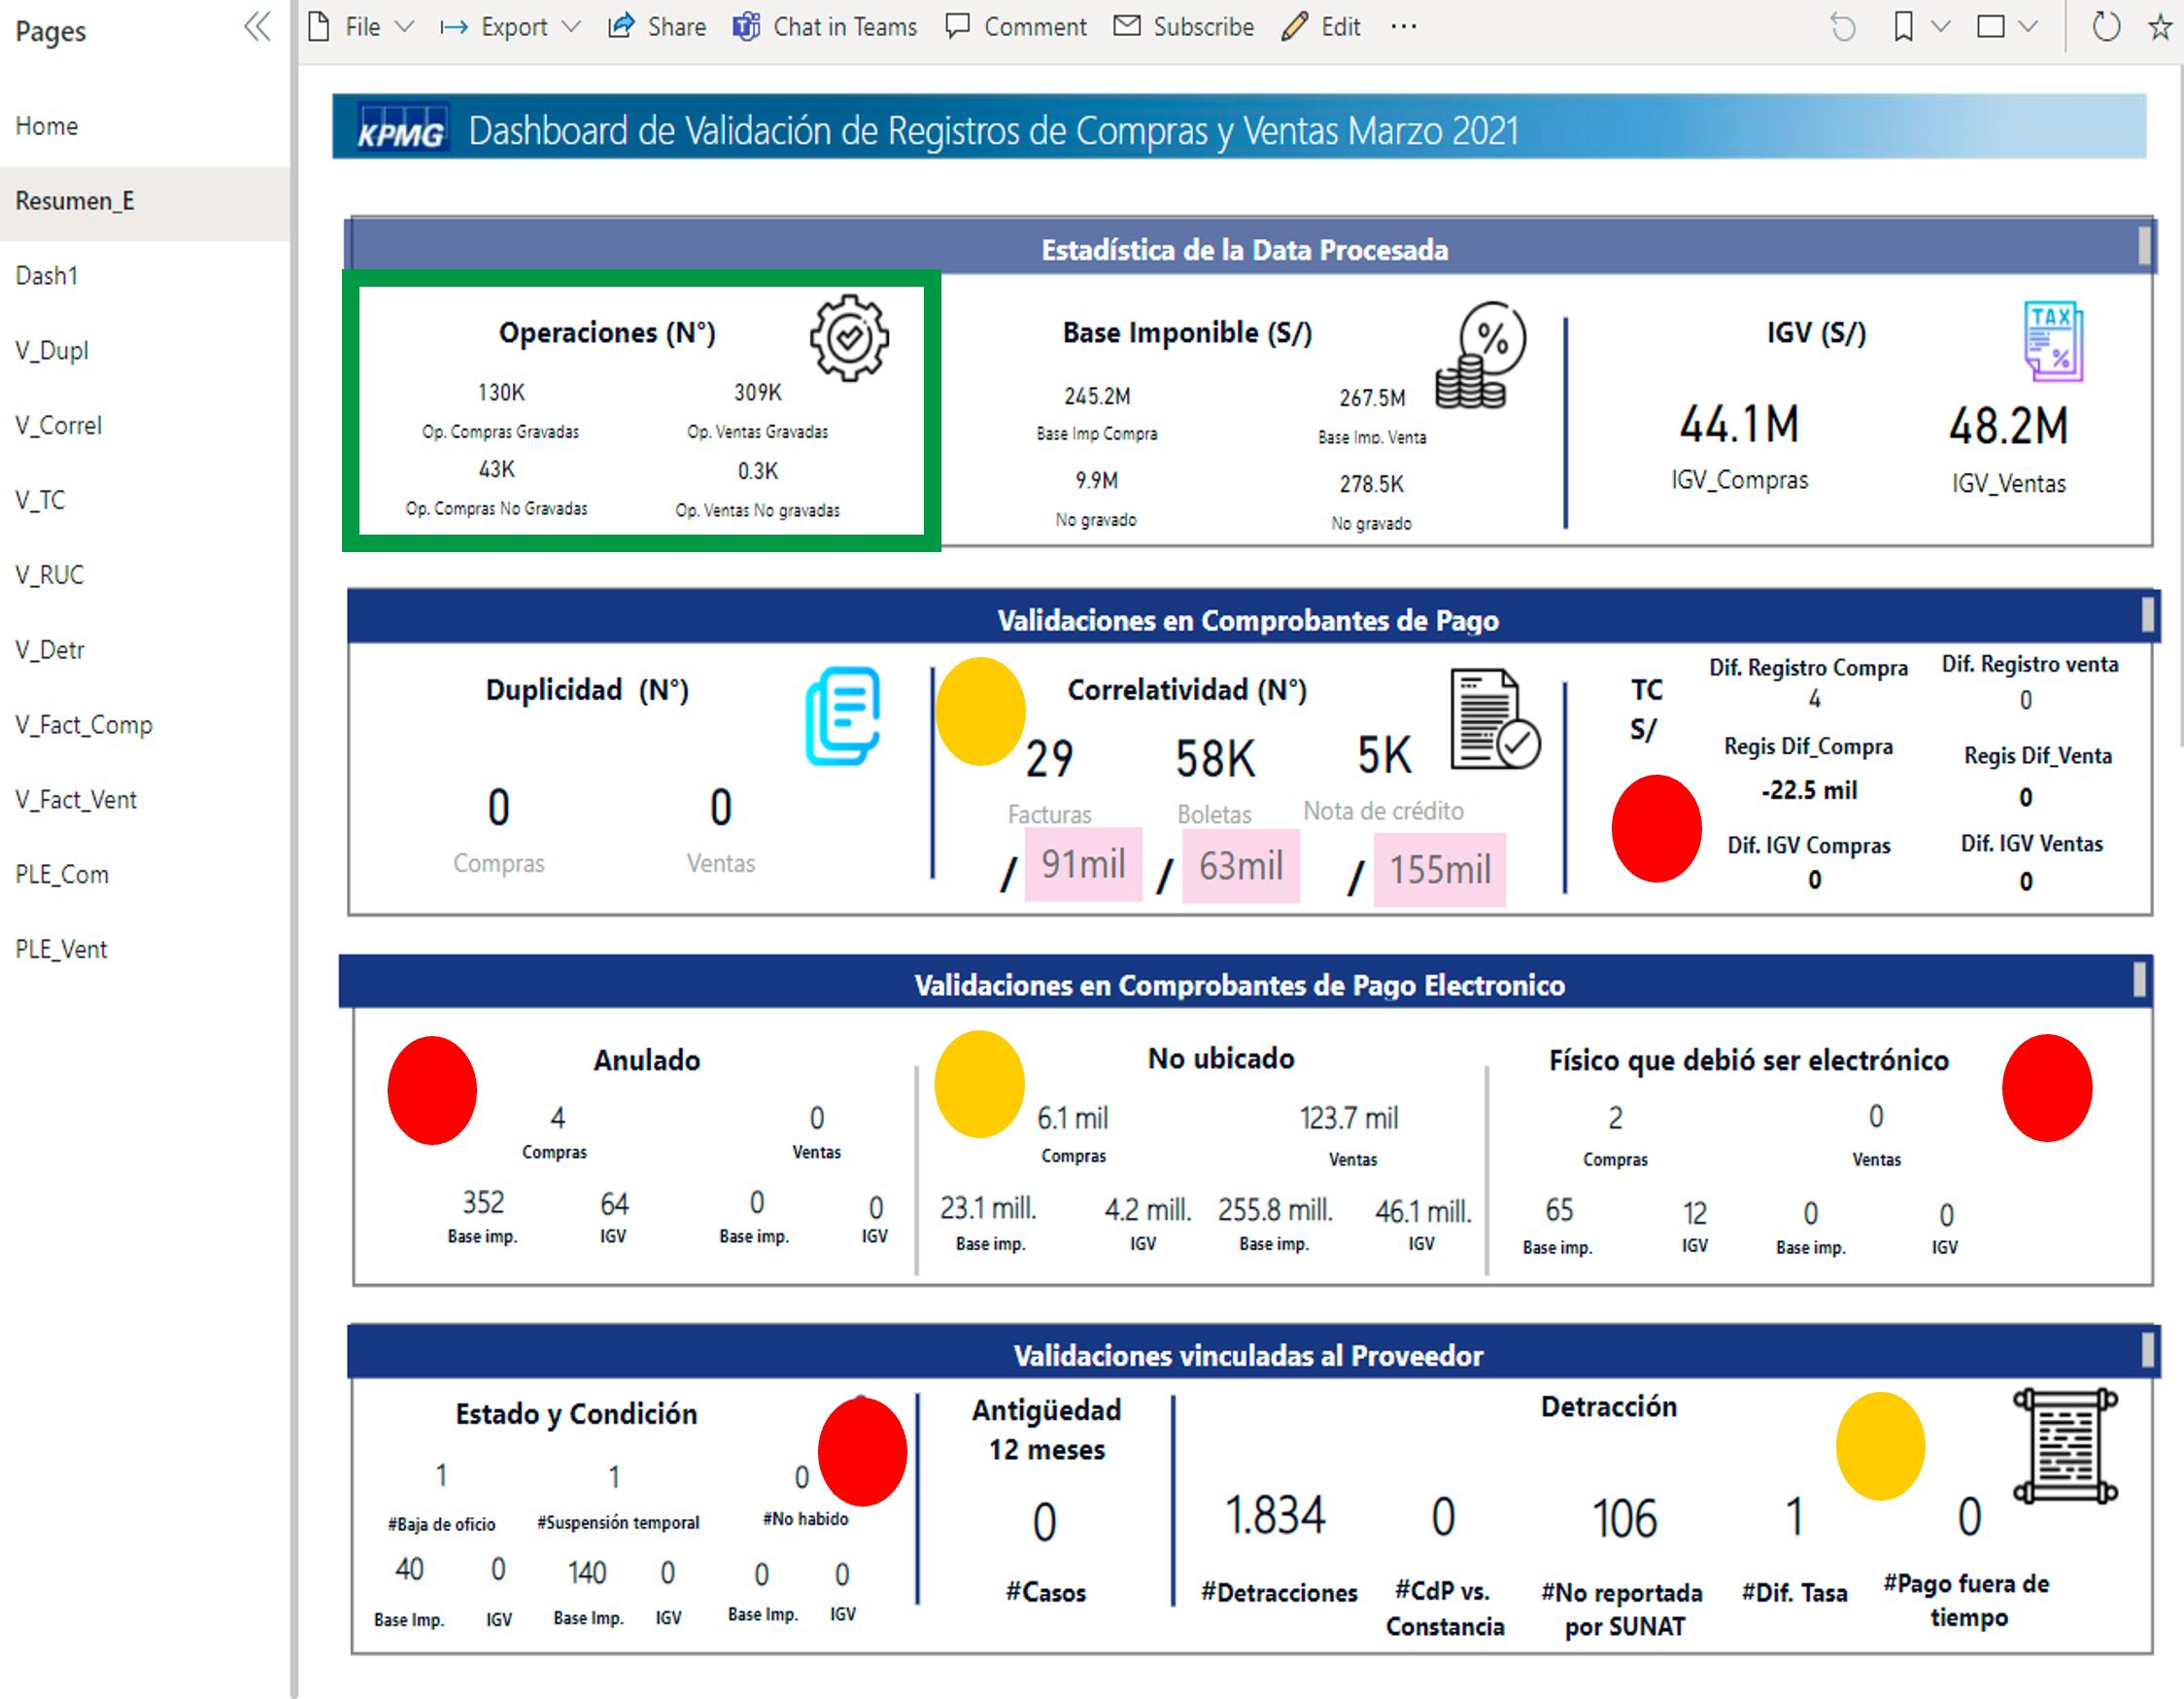The width and height of the screenshot is (2184, 1699).
Task: Click the TAX document icon beside IGV
Action: [x=2053, y=341]
